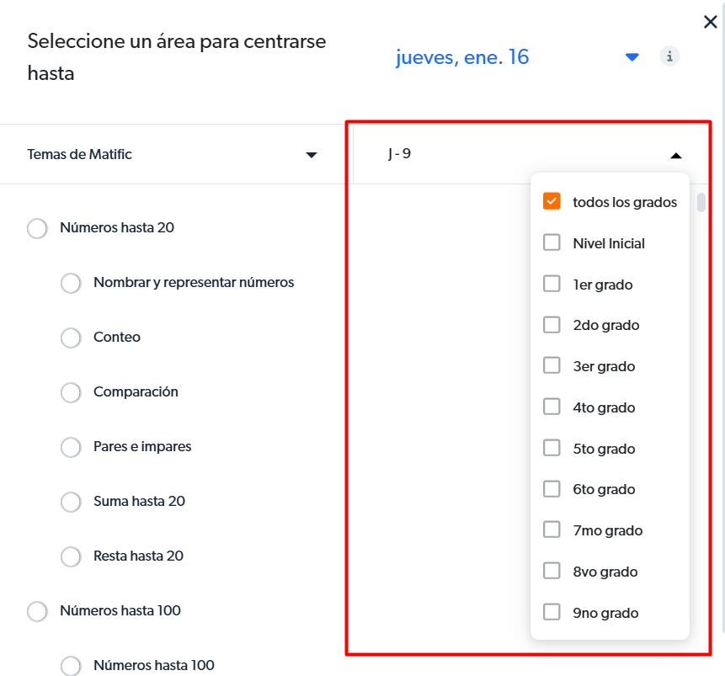
Task: Expand the Temas de Matific dropdown
Action: [x=172, y=154]
